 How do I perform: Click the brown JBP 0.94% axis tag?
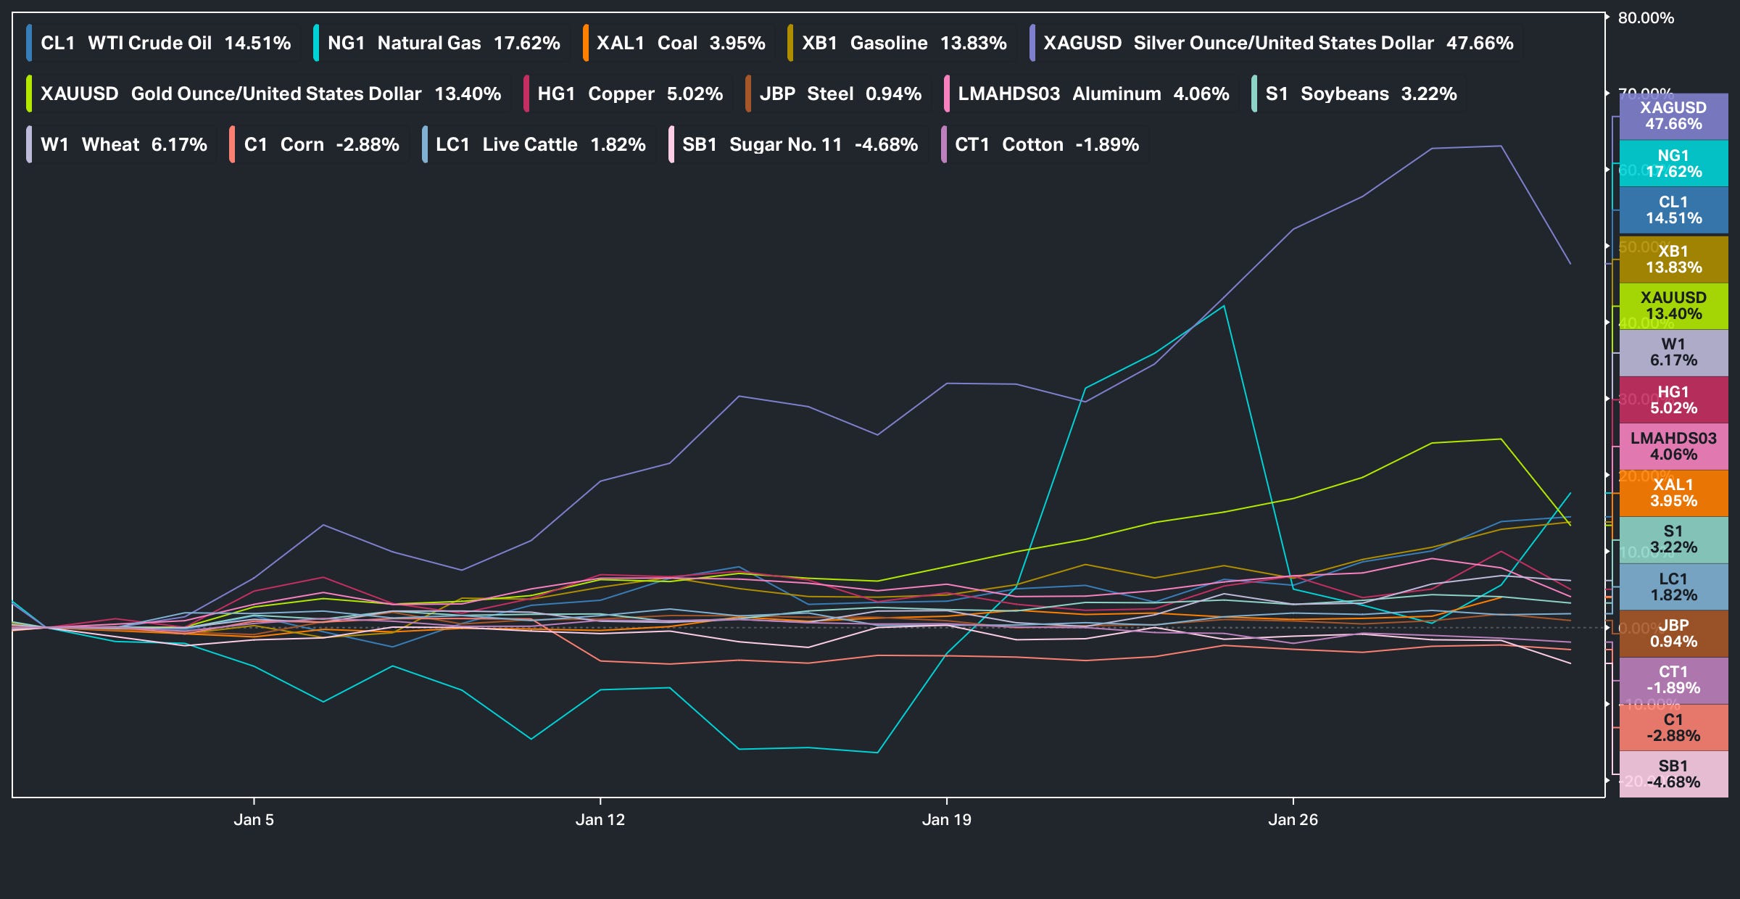point(1673,634)
